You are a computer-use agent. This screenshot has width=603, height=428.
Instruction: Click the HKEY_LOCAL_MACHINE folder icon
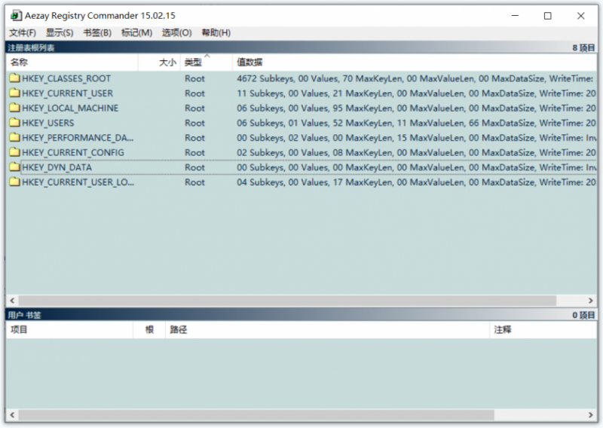click(14, 108)
